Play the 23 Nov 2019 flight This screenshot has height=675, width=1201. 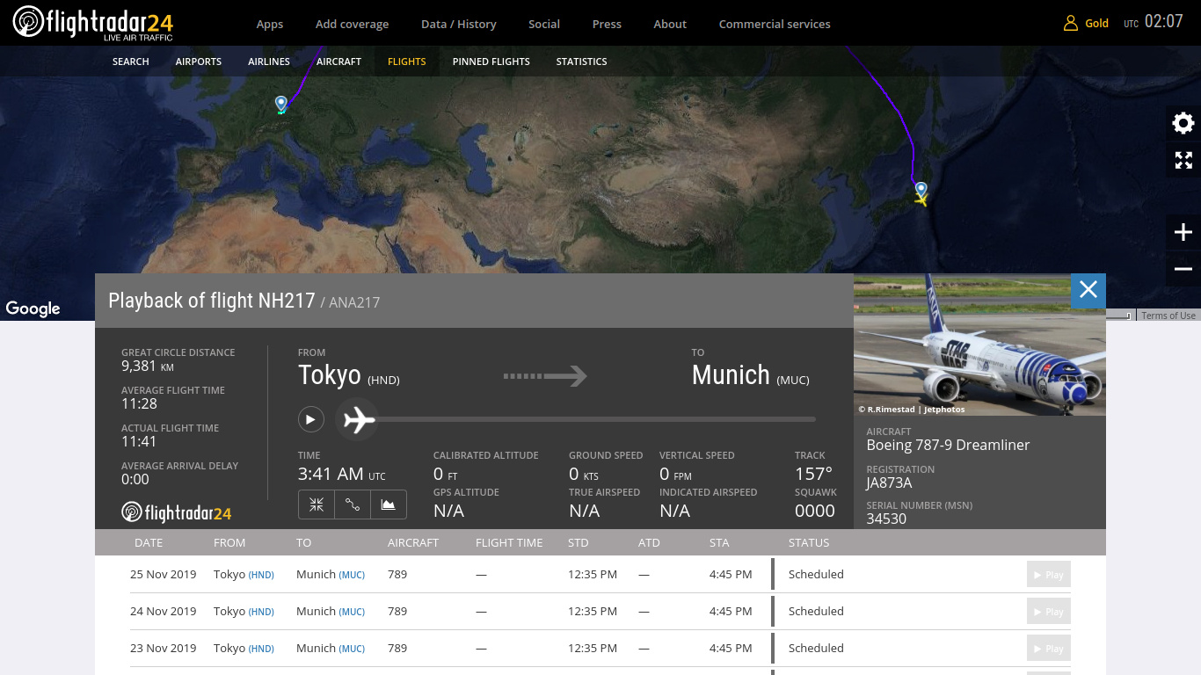pyautogui.click(x=1049, y=649)
